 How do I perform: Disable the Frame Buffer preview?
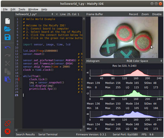pyautogui.click(x=157, y=14)
